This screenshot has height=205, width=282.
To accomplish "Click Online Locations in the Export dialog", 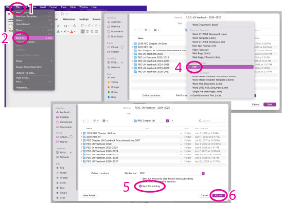I will 100,173.
